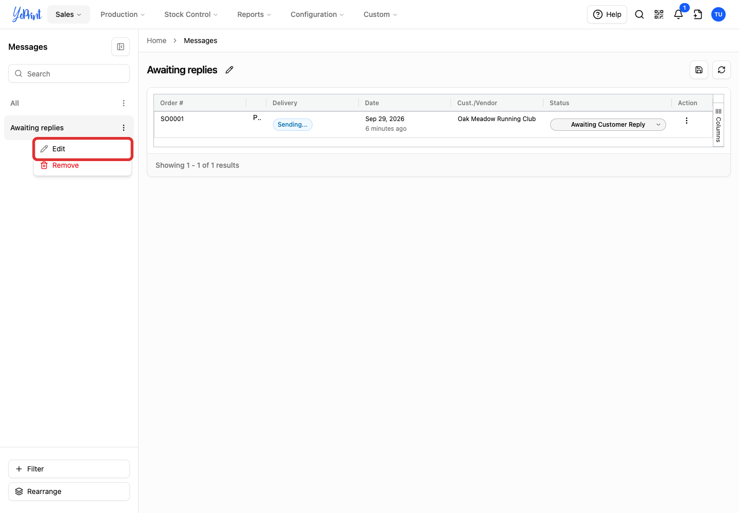The height and width of the screenshot is (513, 739).
Task: Expand the Sales menu
Action: pos(69,14)
